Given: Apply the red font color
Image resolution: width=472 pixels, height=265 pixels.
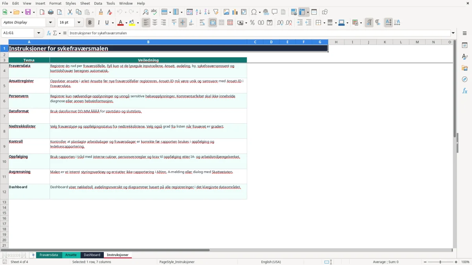Looking at the screenshot, I should coord(120,23).
